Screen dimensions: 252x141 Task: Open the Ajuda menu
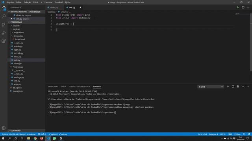coord(67,2)
